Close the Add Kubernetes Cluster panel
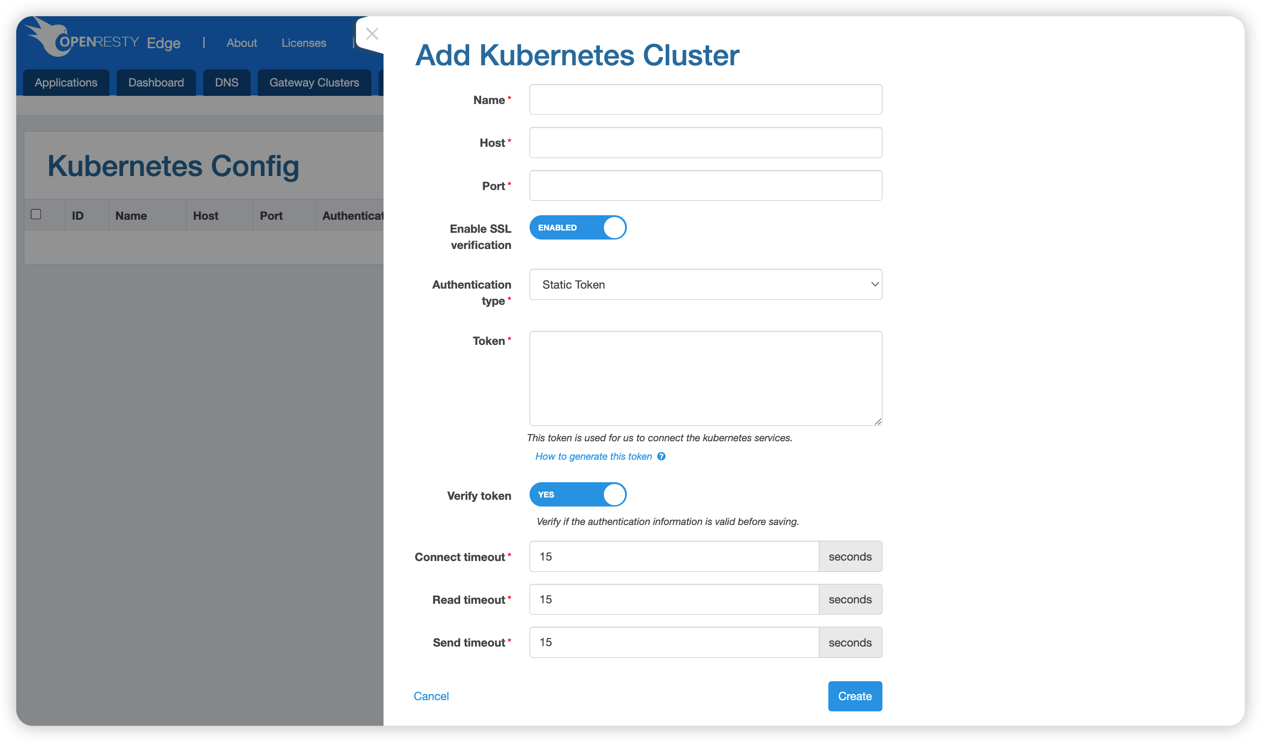This screenshot has height=742, width=1261. point(372,34)
